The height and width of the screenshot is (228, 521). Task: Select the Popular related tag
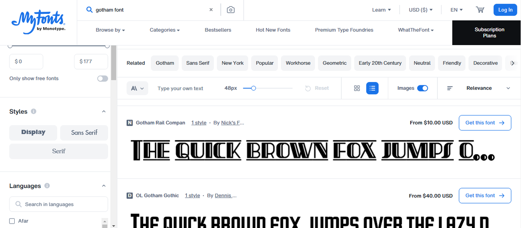265,63
